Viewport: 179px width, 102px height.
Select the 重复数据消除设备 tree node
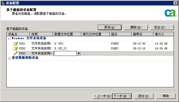25,58
